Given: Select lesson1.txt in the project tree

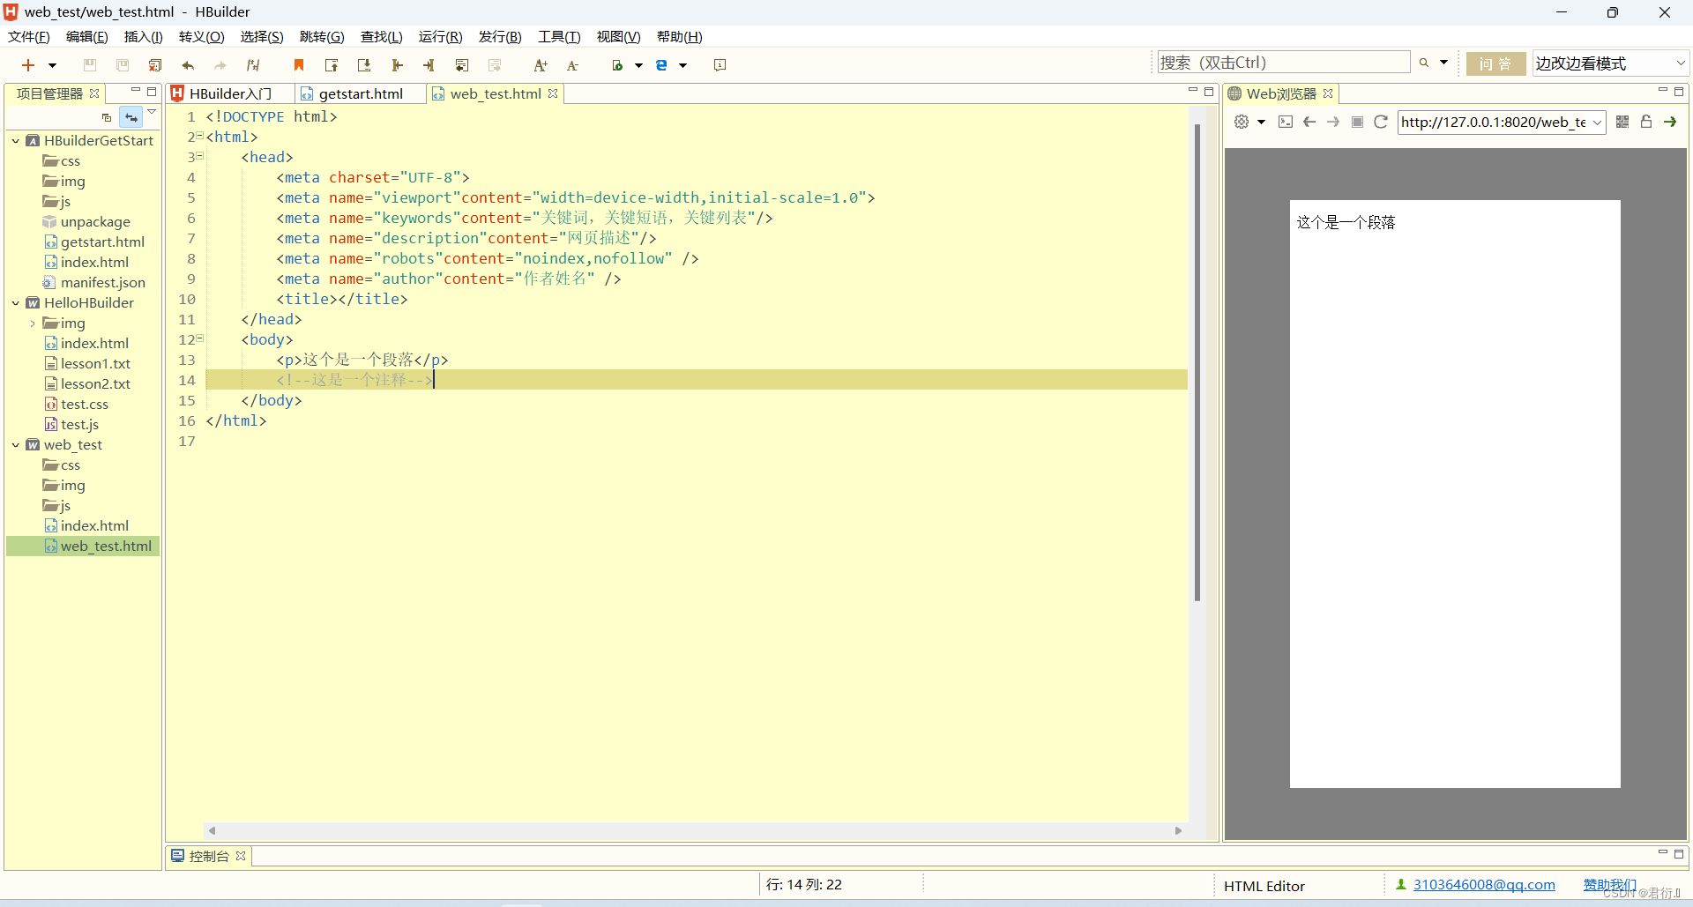Looking at the screenshot, I should coord(94,364).
